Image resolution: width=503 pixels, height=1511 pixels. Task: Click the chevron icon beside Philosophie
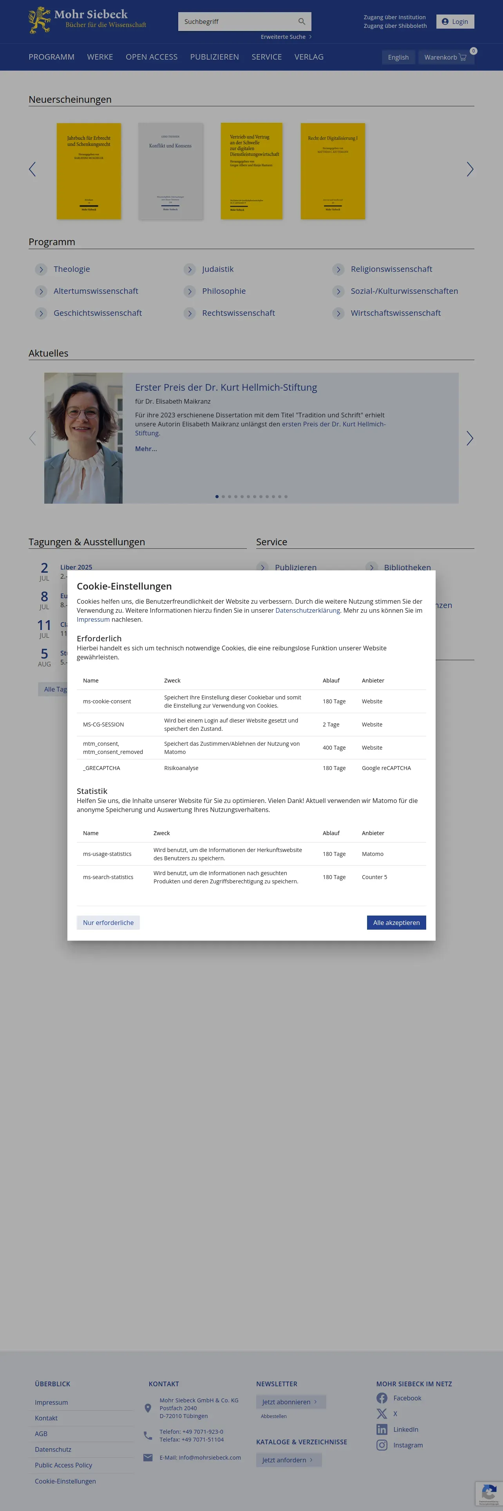(x=190, y=291)
